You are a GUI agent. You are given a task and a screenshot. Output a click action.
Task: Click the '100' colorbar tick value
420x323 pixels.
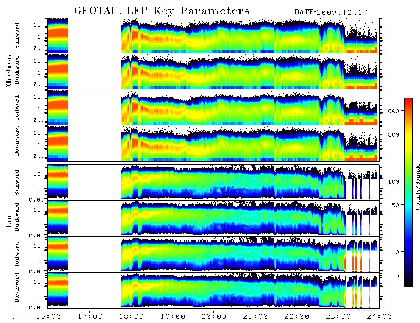pyautogui.click(x=394, y=182)
